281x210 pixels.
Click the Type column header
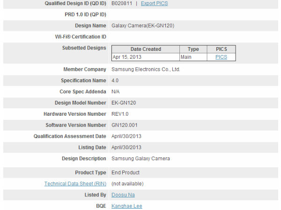click(x=193, y=49)
